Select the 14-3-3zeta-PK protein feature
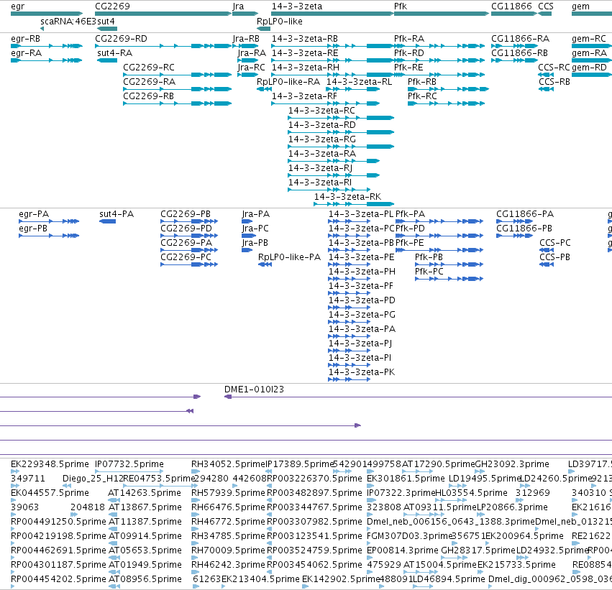 click(x=350, y=379)
